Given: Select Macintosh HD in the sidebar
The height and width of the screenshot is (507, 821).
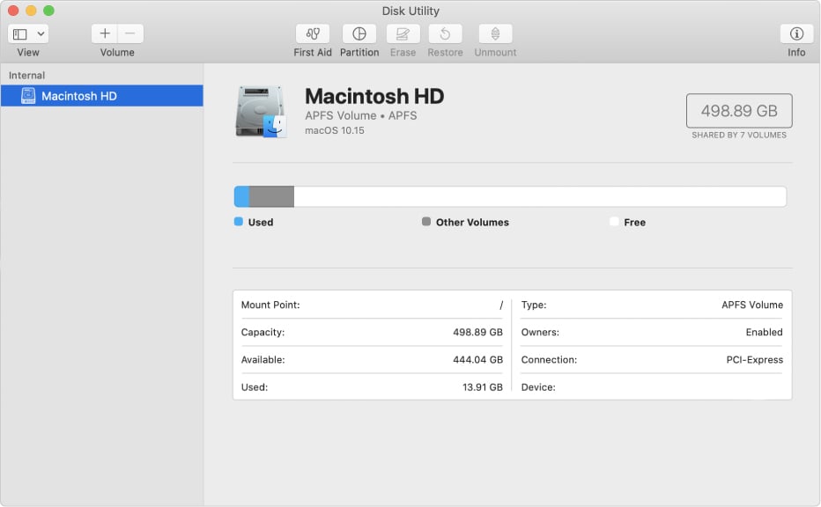Looking at the screenshot, I should [101, 96].
